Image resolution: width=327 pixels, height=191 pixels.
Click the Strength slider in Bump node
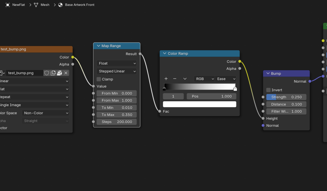[286, 97]
